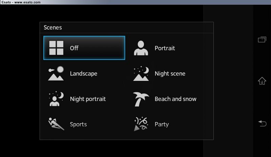
Task: Choose the Portrait scene text
Action: pyautogui.click(x=165, y=48)
